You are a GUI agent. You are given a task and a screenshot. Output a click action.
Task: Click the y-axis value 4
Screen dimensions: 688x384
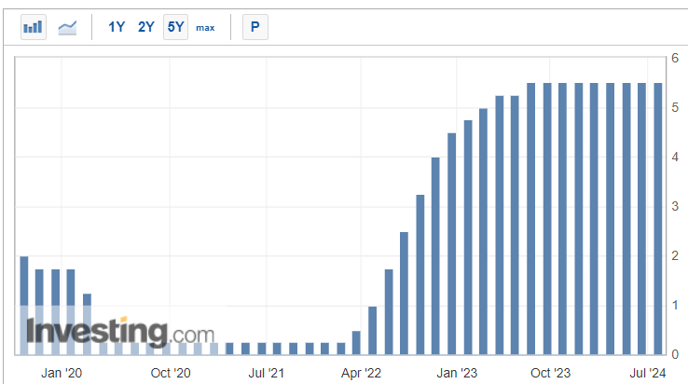coord(675,158)
